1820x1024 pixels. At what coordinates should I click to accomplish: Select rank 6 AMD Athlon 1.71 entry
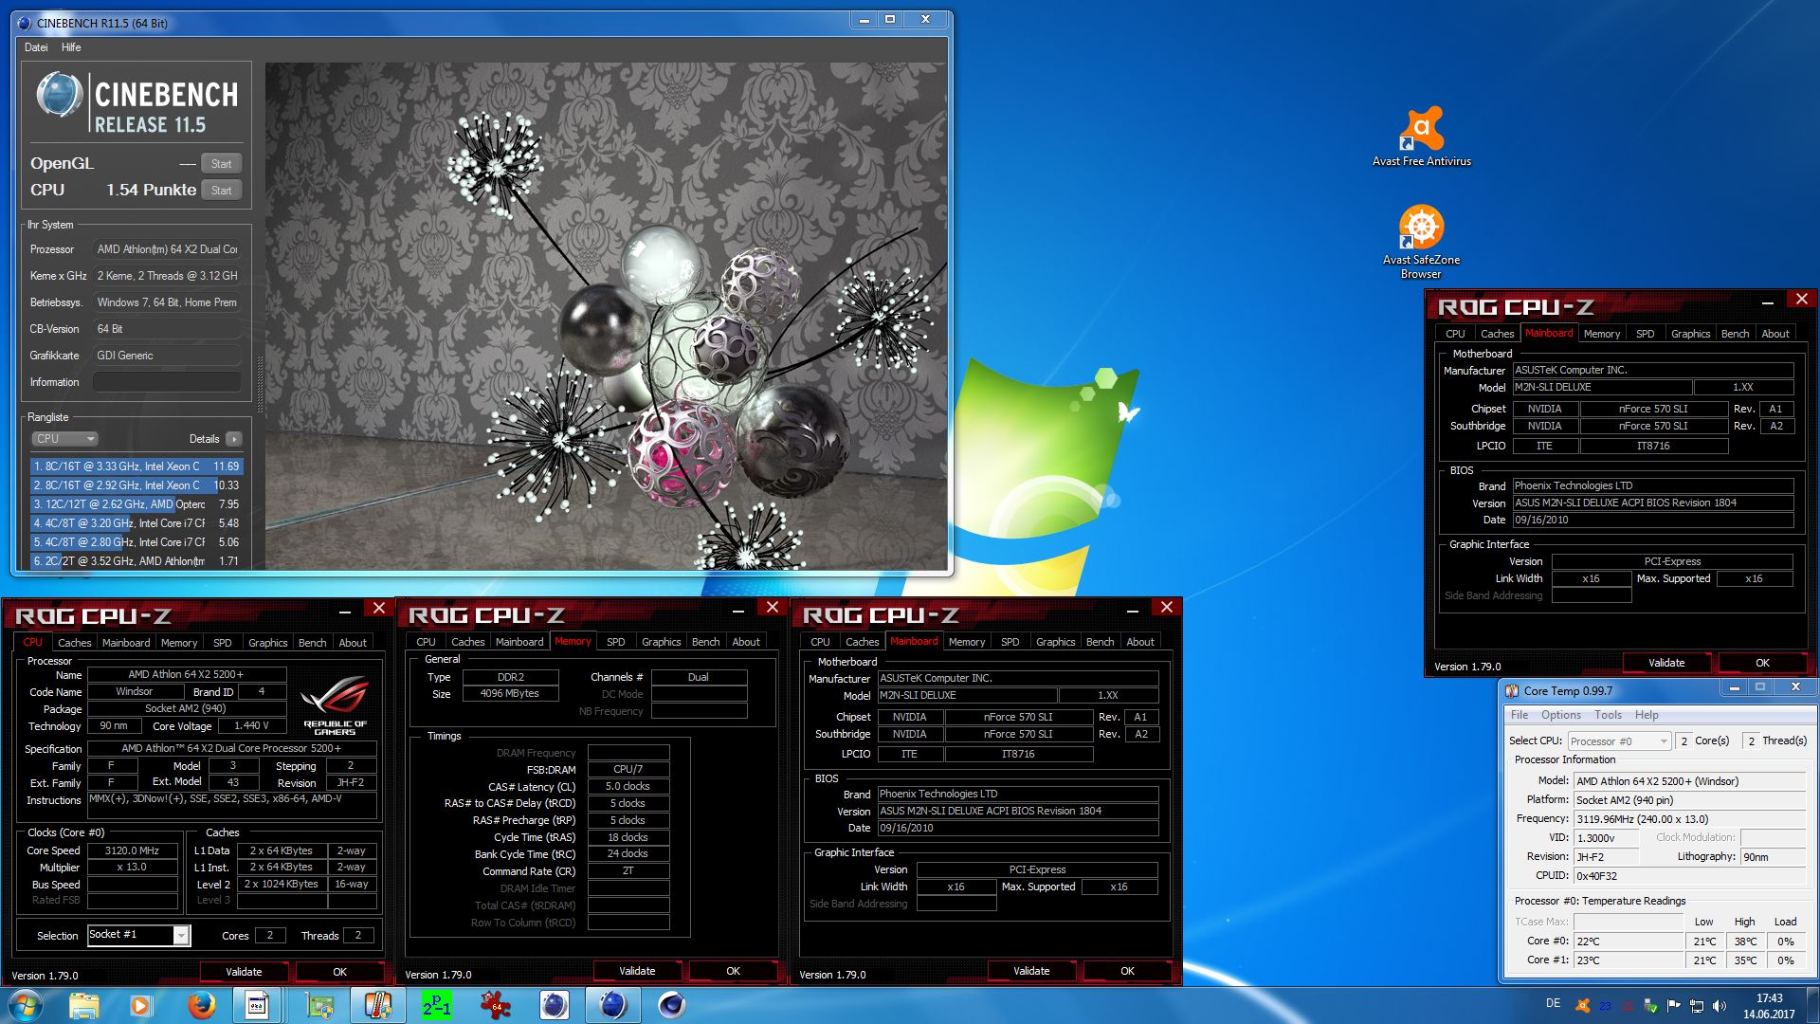click(136, 561)
